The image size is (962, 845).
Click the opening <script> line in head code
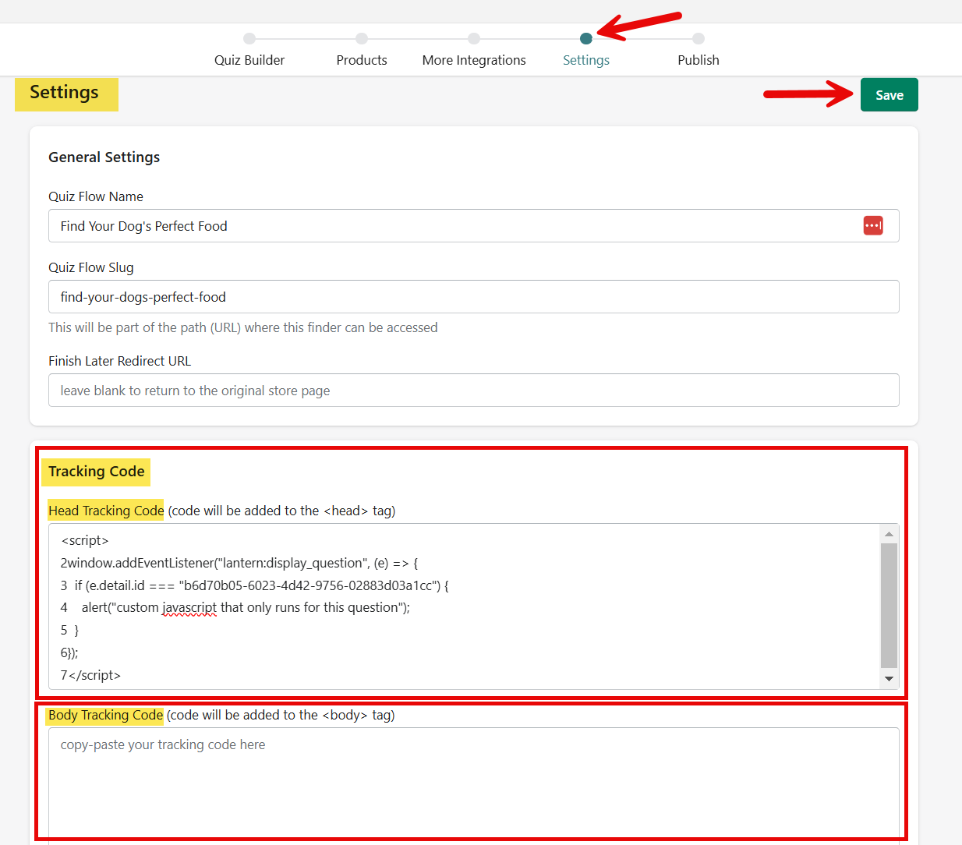tap(85, 540)
